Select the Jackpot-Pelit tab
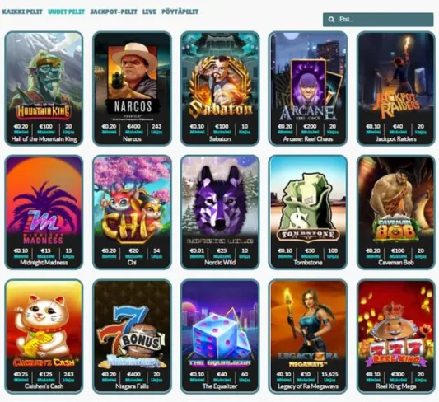Screen dimensions: 439x402 114,12
